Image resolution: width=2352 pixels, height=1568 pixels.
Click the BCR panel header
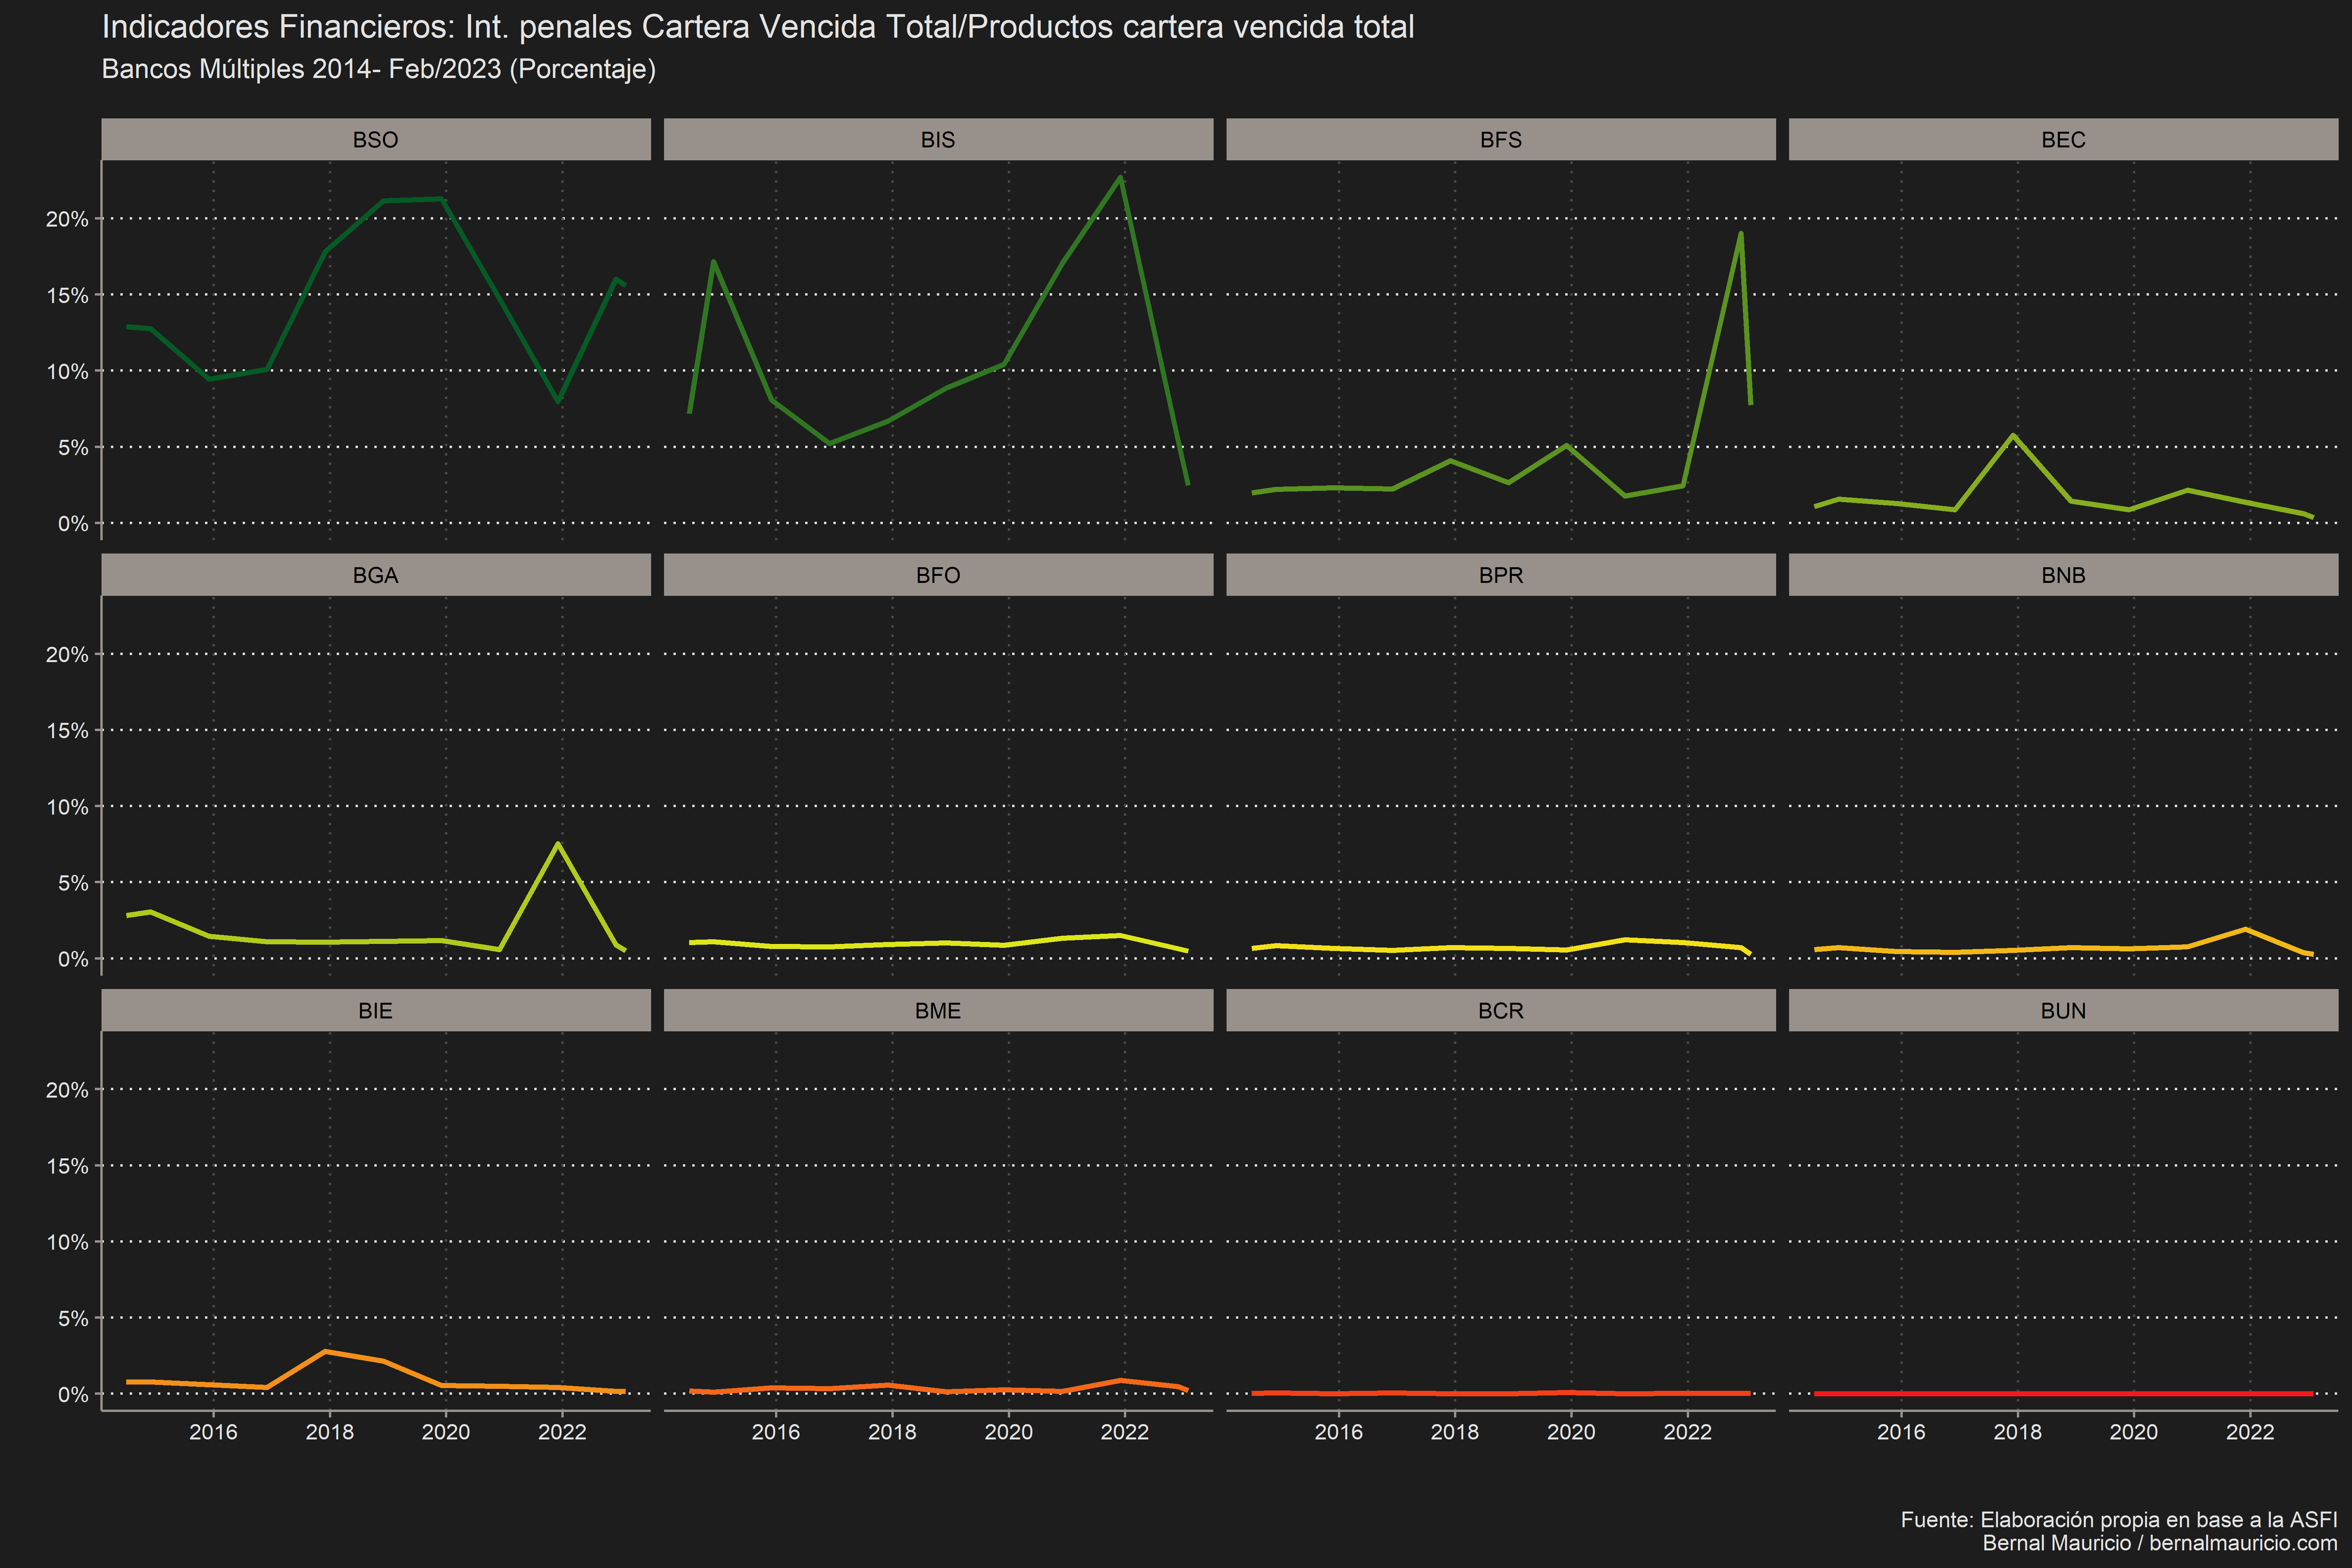point(1501,1010)
